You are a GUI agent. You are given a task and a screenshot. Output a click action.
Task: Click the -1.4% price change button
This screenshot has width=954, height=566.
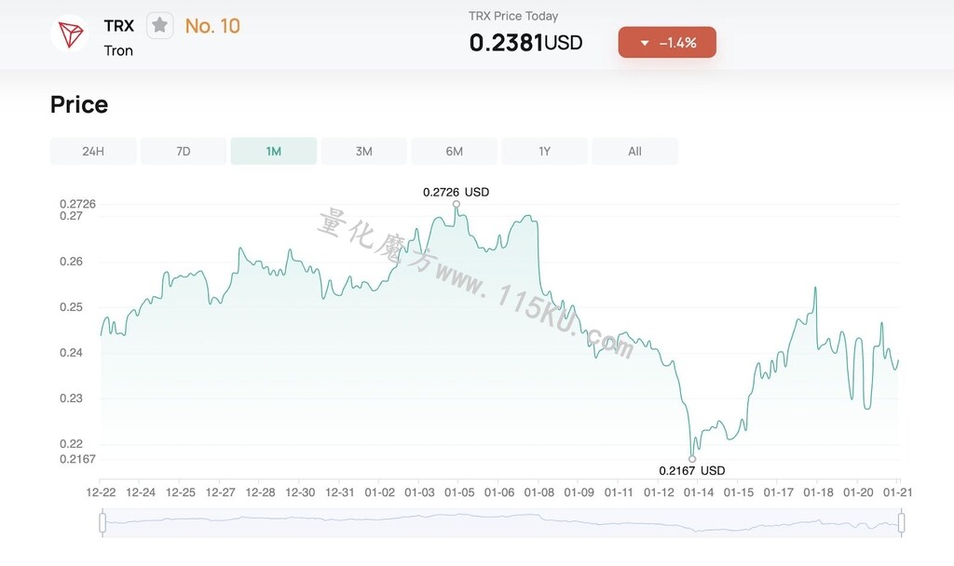(x=667, y=43)
